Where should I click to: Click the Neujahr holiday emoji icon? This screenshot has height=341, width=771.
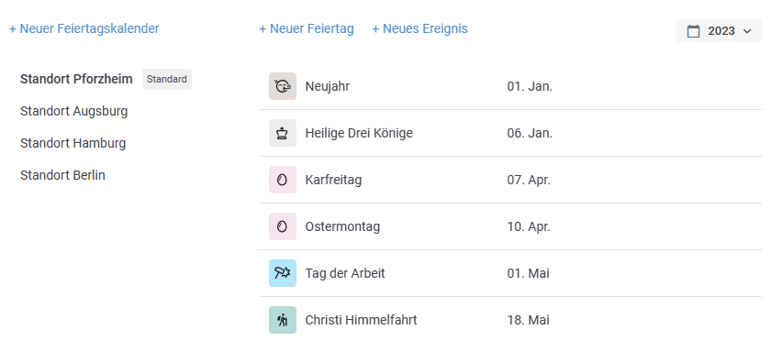283,86
